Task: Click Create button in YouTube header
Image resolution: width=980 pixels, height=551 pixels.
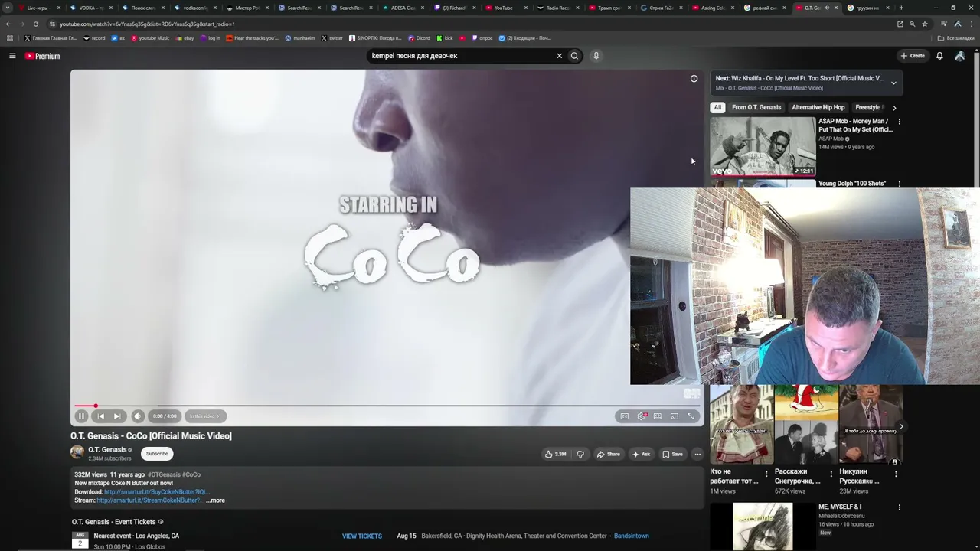Action: [x=913, y=56]
